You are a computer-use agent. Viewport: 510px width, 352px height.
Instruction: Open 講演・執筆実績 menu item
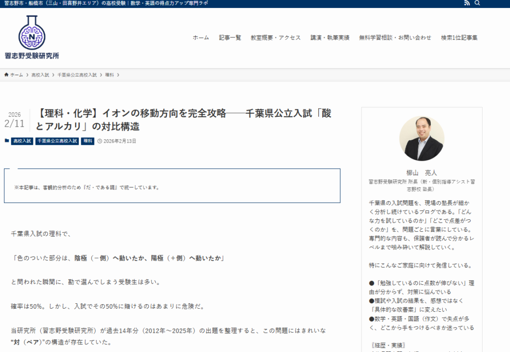pyautogui.click(x=330, y=38)
